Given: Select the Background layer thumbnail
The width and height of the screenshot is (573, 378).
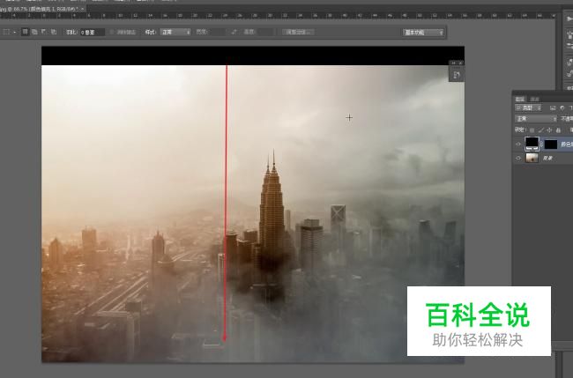Looking at the screenshot, I should 532,158.
